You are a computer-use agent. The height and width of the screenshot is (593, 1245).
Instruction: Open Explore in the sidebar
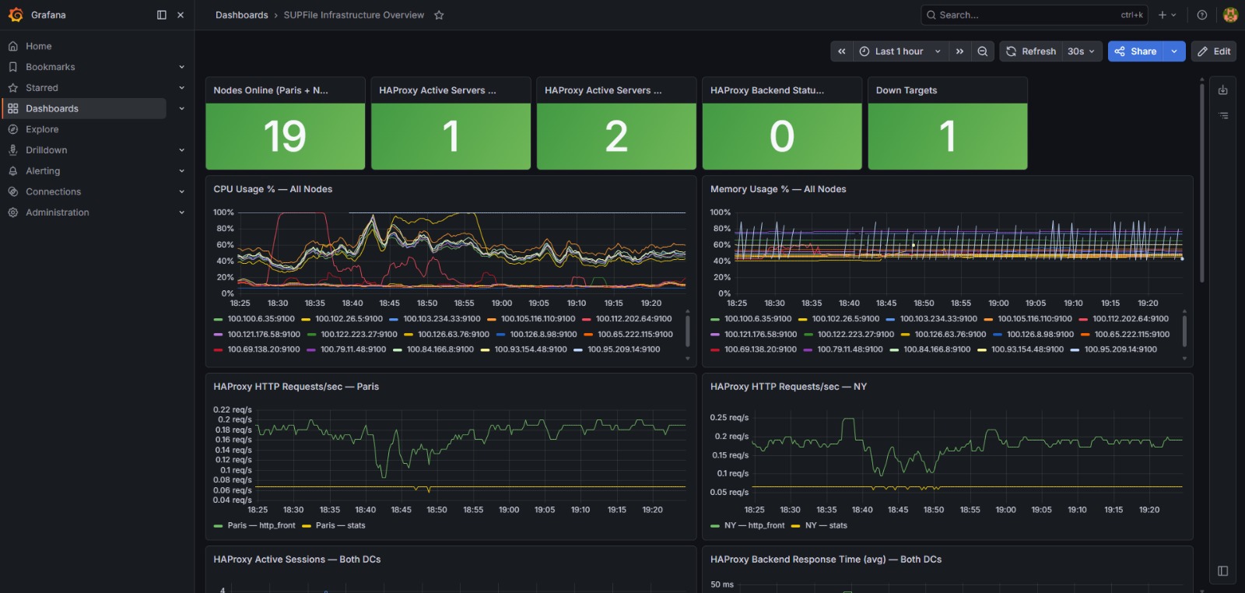tap(42, 129)
